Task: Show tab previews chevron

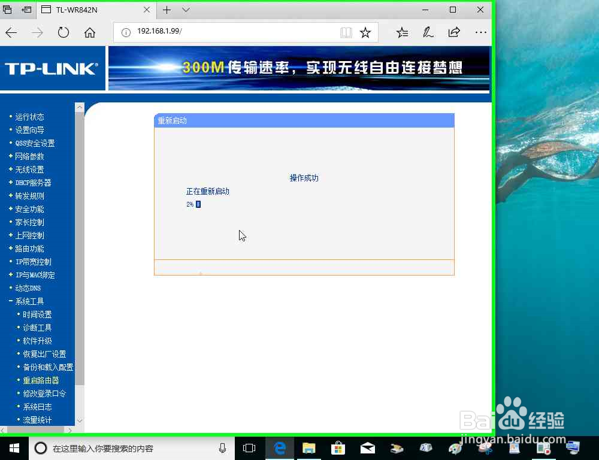Action: (186, 10)
